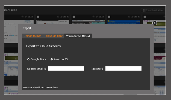Select the Amazon S3 radio button

click(52, 59)
